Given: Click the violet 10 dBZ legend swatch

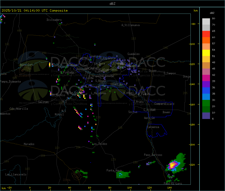Looking at the screenshot, I should (206, 116).
